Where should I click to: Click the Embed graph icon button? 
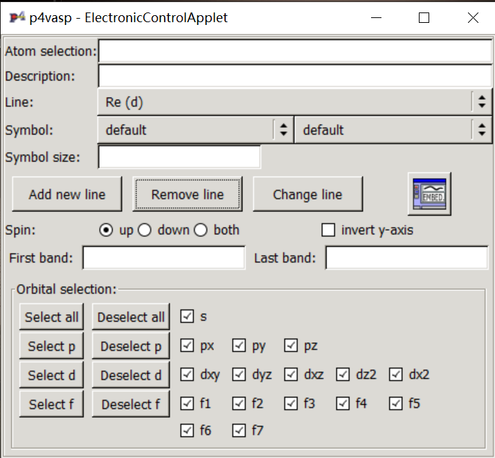tap(429, 193)
